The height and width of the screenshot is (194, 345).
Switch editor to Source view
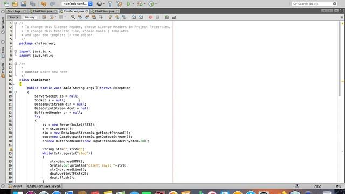(x=14, y=17)
